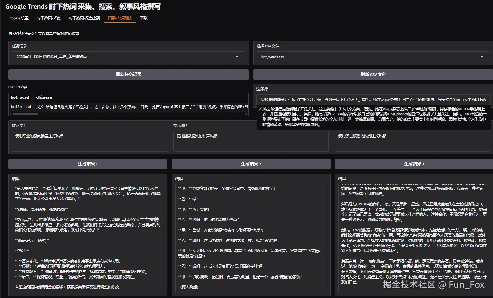Expand the 任务记录 dropdown arrow

[x=237, y=57]
